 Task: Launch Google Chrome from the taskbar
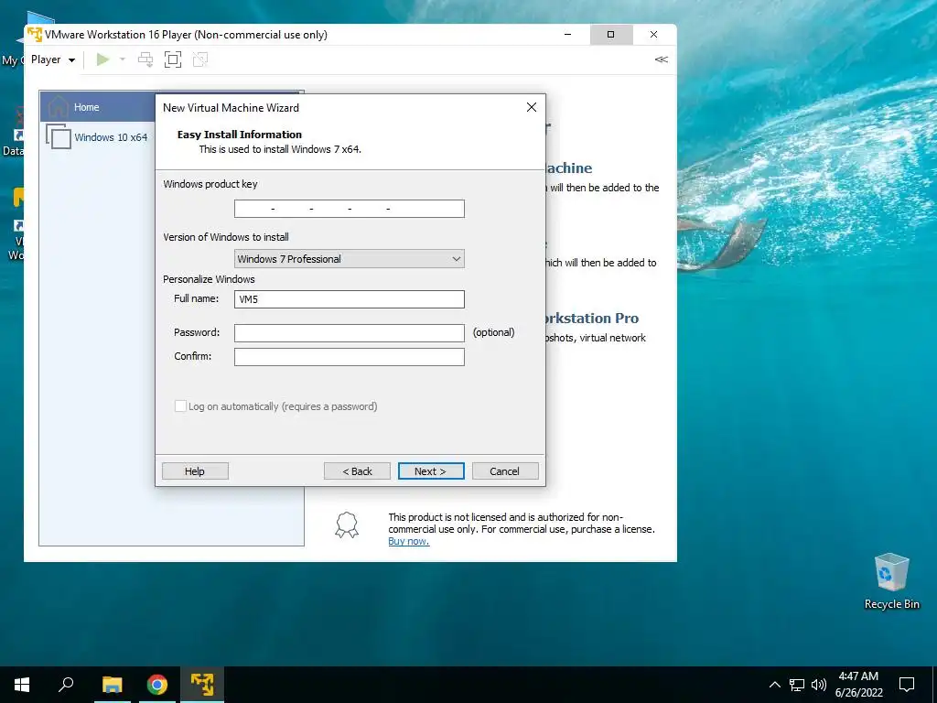[x=157, y=685]
